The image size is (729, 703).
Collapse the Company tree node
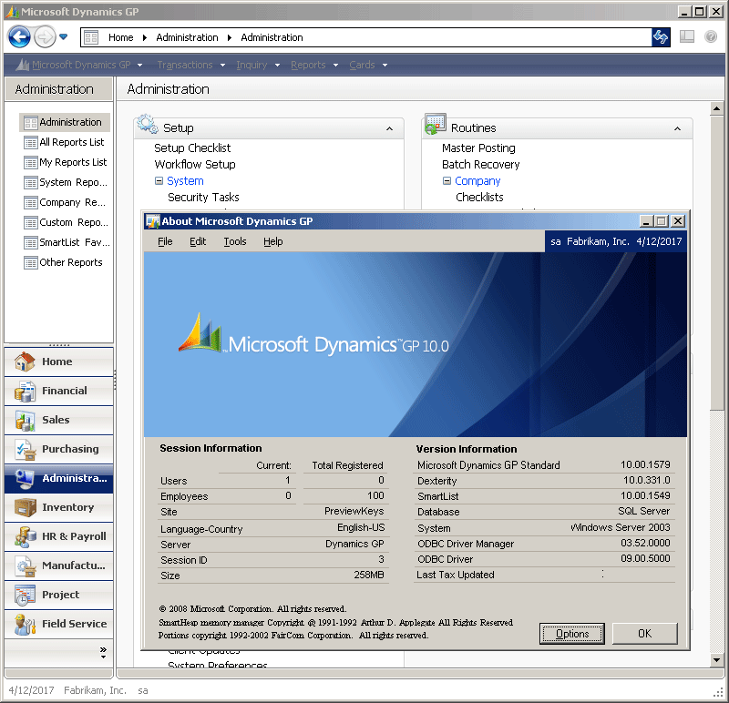click(x=447, y=180)
